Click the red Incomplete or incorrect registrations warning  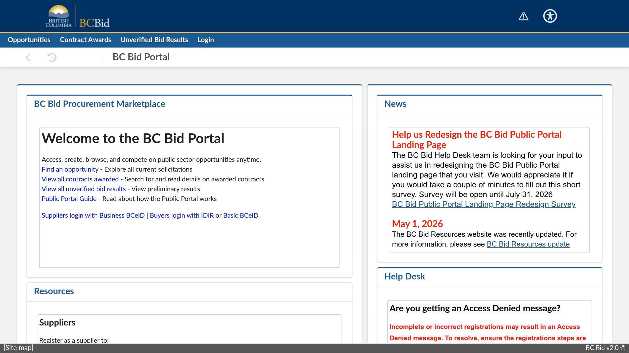(488, 332)
